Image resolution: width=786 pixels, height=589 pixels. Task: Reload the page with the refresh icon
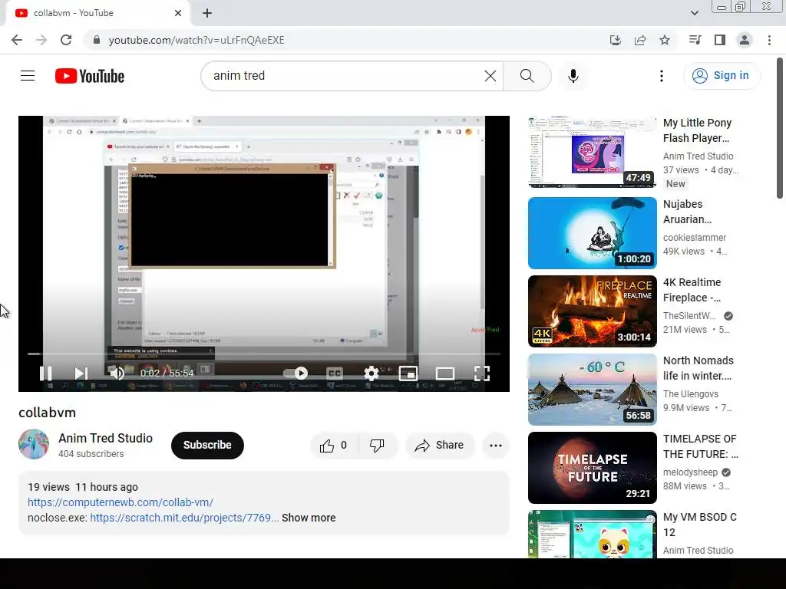point(66,40)
